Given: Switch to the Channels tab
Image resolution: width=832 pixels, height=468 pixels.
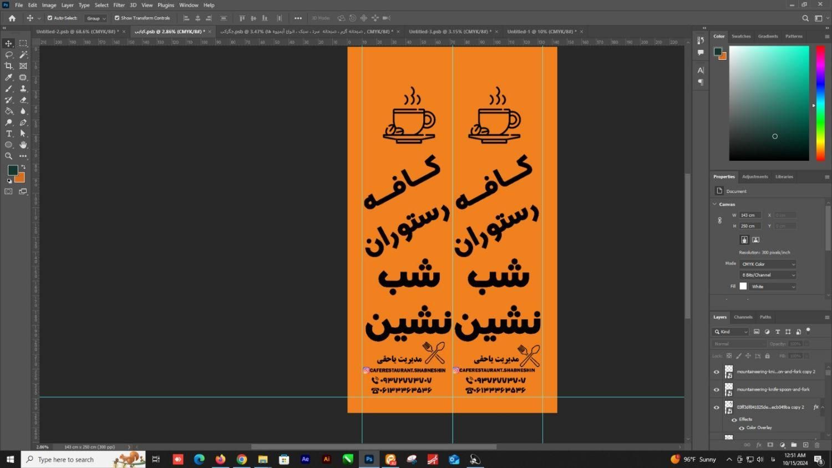Looking at the screenshot, I should click(743, 317).
